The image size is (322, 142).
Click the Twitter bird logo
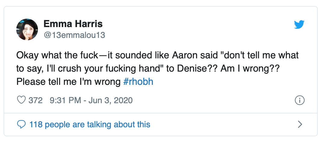pos(299,25)
